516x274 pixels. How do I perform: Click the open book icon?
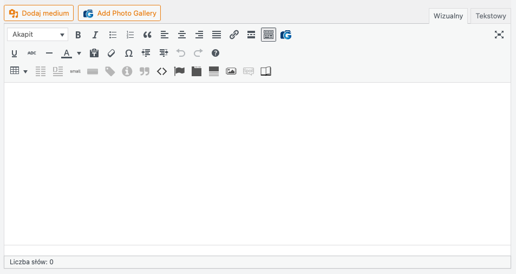coord(266,71)
